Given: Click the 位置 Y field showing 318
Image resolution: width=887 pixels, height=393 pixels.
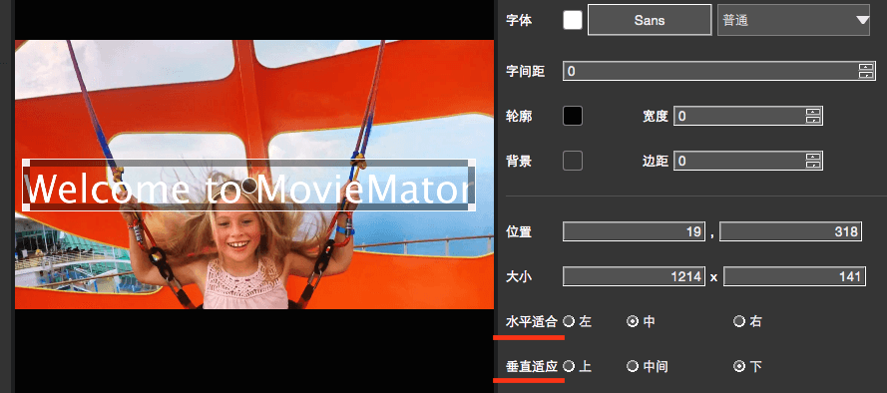Looking at the screenshot, I should click(x=790, y=231).
